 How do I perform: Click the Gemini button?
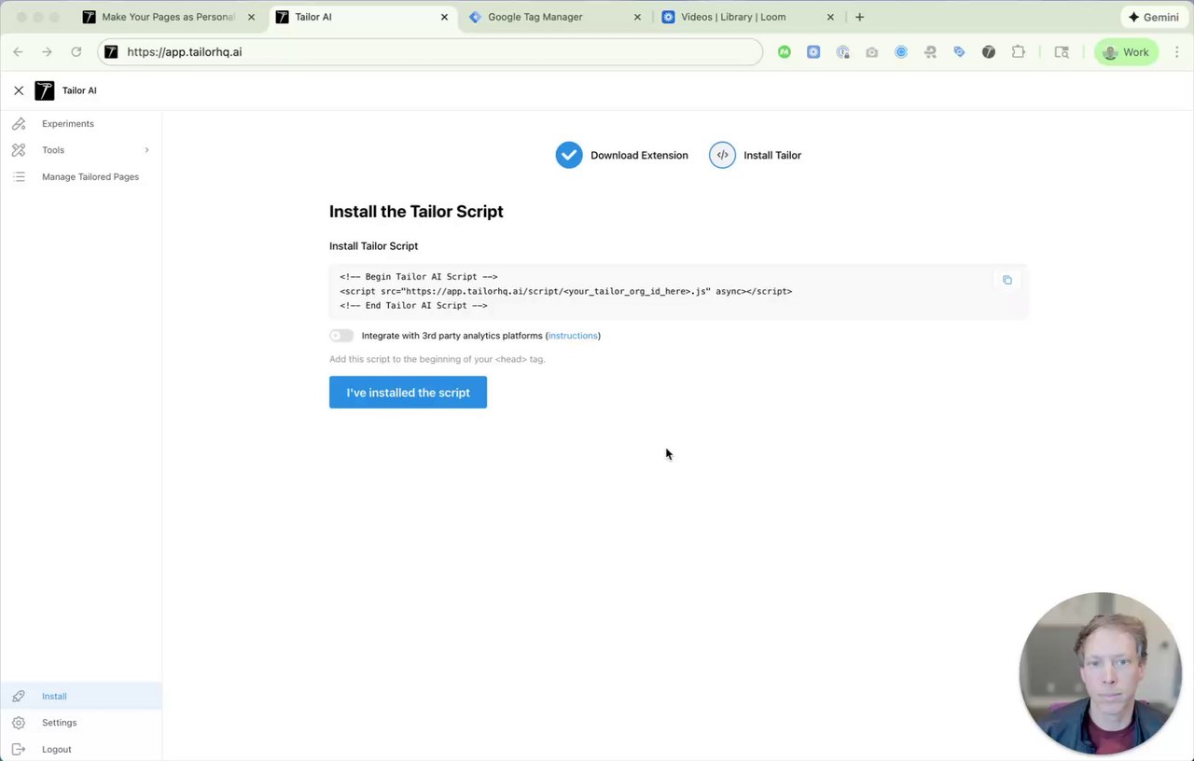[x=1153, y=17]
